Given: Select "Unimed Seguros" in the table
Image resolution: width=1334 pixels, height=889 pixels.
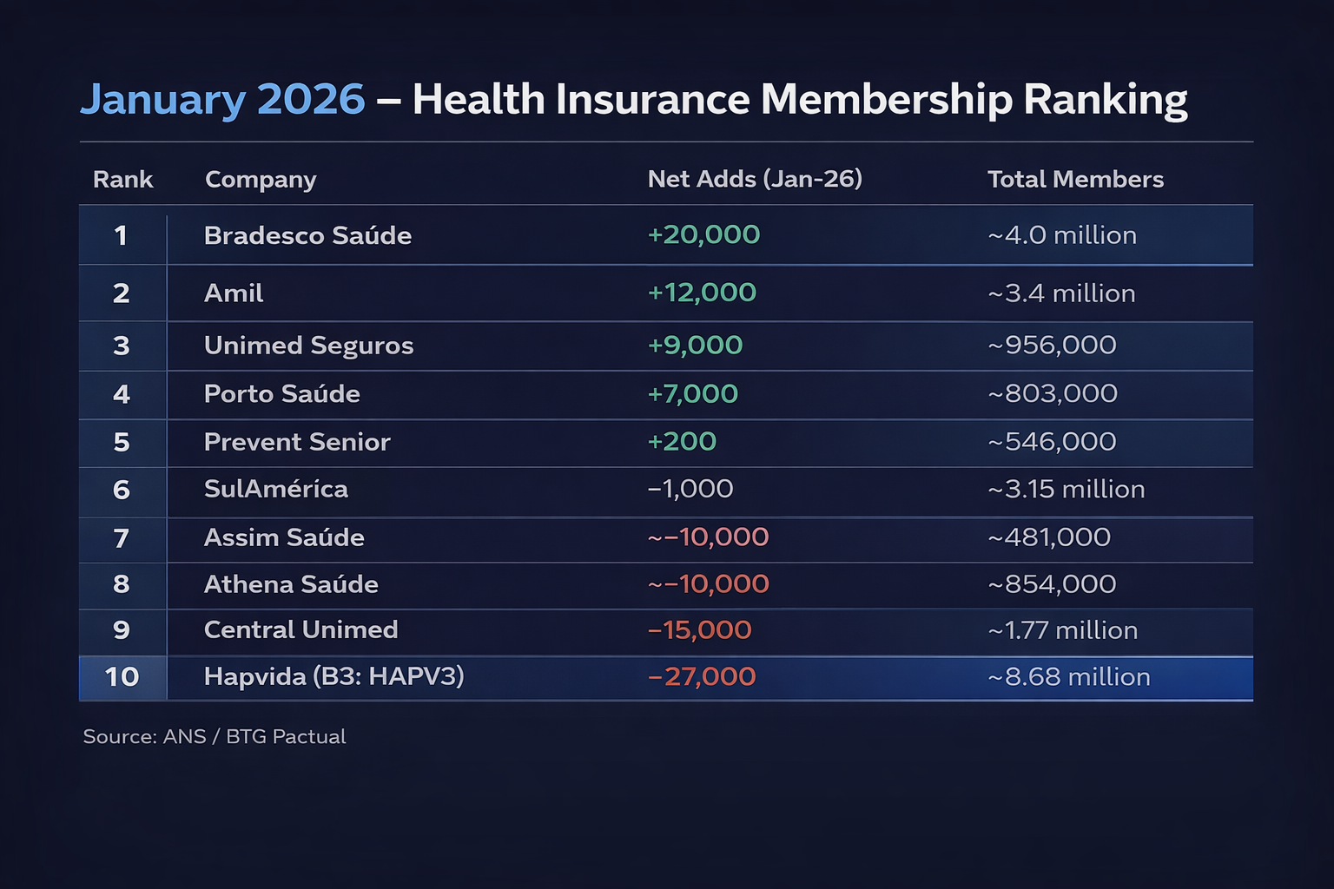Looking at the screenshot, I should pyautogui.click(x=308, y=346).
